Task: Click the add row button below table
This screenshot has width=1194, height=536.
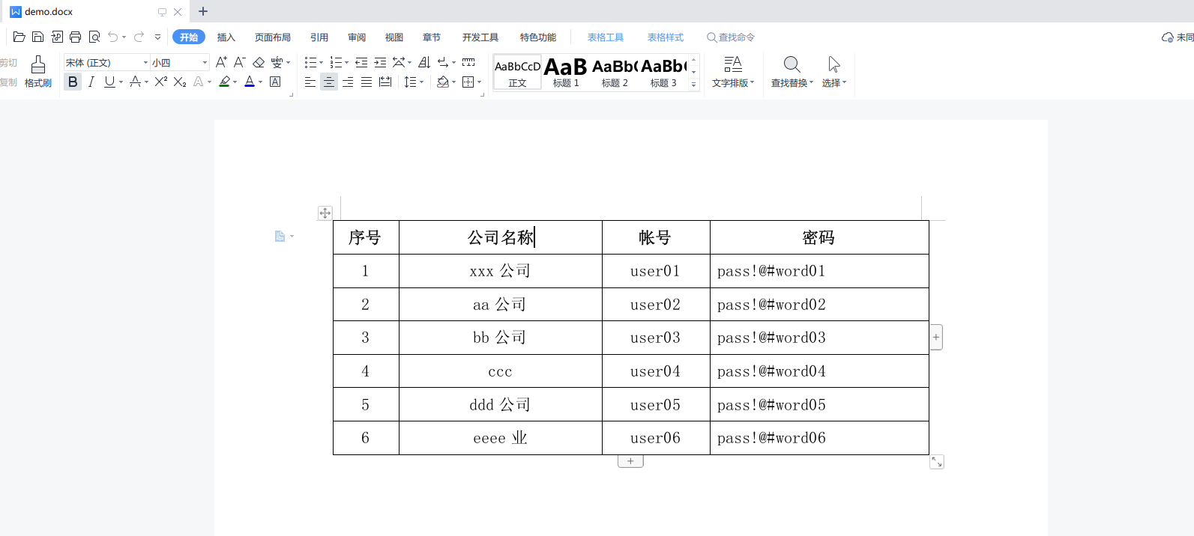Action: [x=630, y=461]
